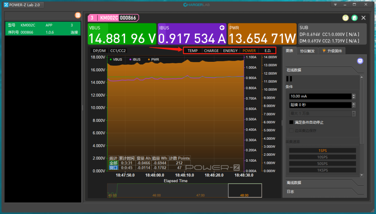Click the VBUS legend entry

click(x=116, y=60)
